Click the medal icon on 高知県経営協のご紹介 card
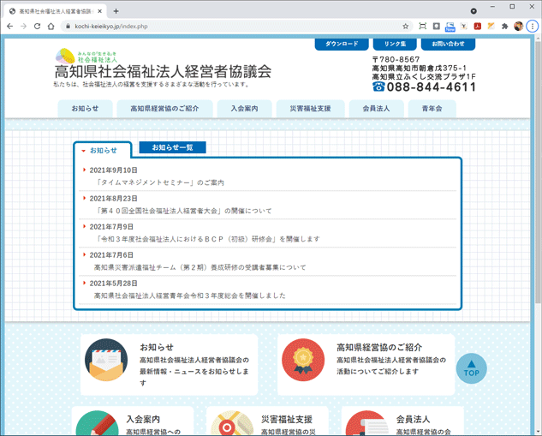The image size is (542, 436). tap(303, 360)
